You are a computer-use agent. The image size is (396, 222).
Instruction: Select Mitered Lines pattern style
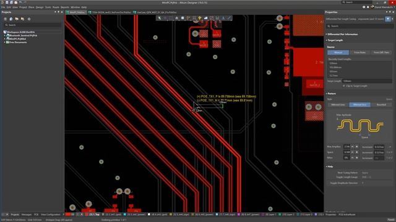pyautogui.click(x=338, y=105)
